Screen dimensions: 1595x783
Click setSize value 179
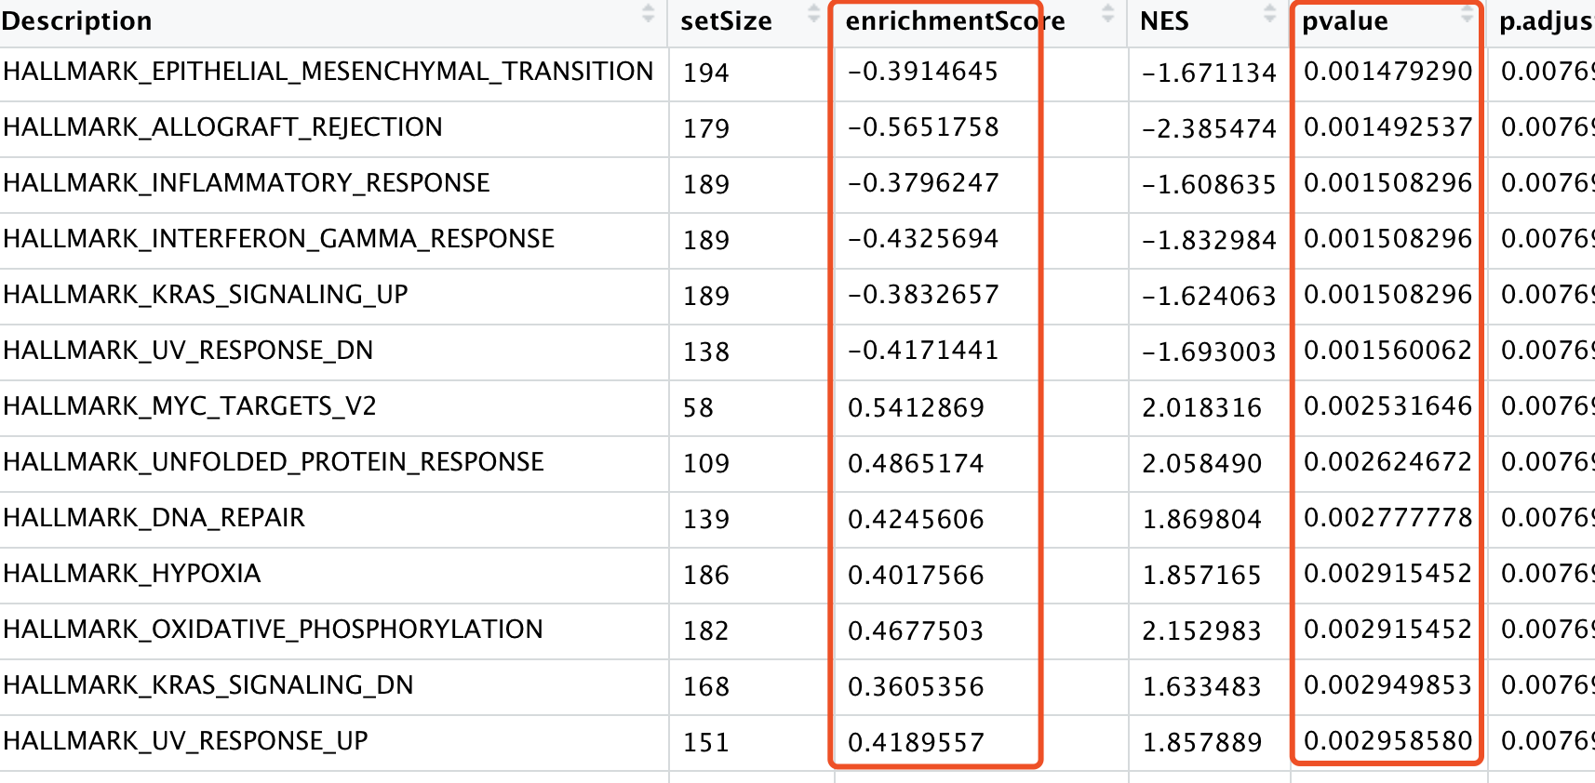tap(706, 128)
